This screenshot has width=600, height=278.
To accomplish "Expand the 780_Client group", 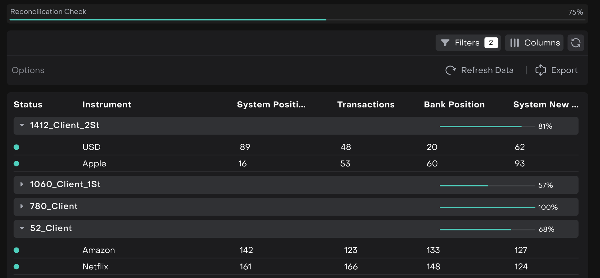I will point(22,206).
